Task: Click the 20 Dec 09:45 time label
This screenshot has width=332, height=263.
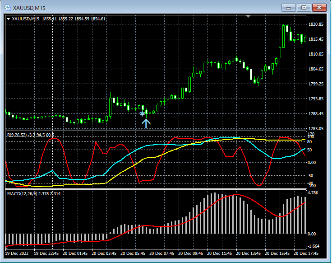Action: pos(190,254)
